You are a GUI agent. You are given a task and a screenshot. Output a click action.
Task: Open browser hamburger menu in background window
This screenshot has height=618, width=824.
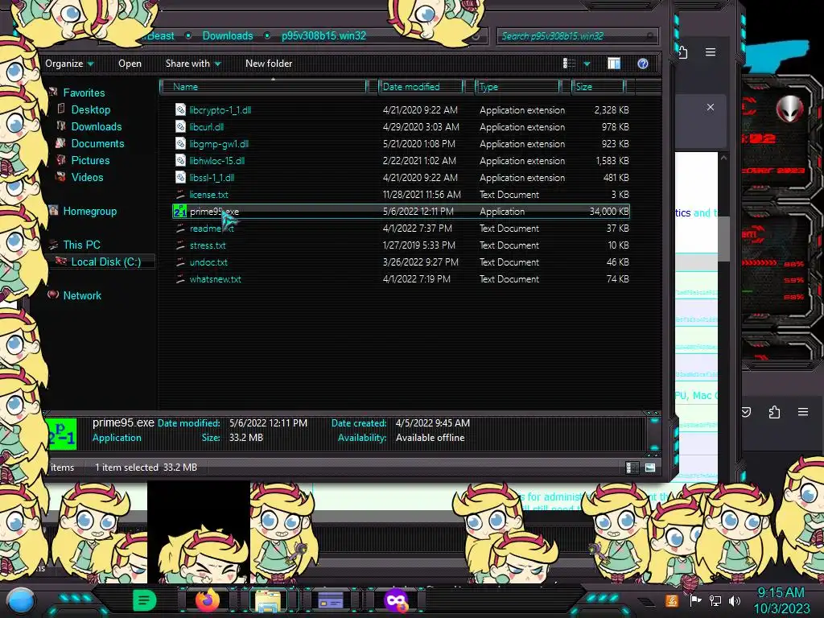(711, 52)
